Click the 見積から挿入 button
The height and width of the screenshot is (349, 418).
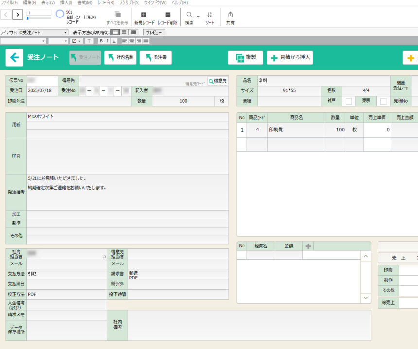pyautogui.click(x=290, y=57)
